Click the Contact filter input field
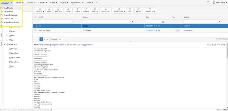 click(x=201, y=22)
